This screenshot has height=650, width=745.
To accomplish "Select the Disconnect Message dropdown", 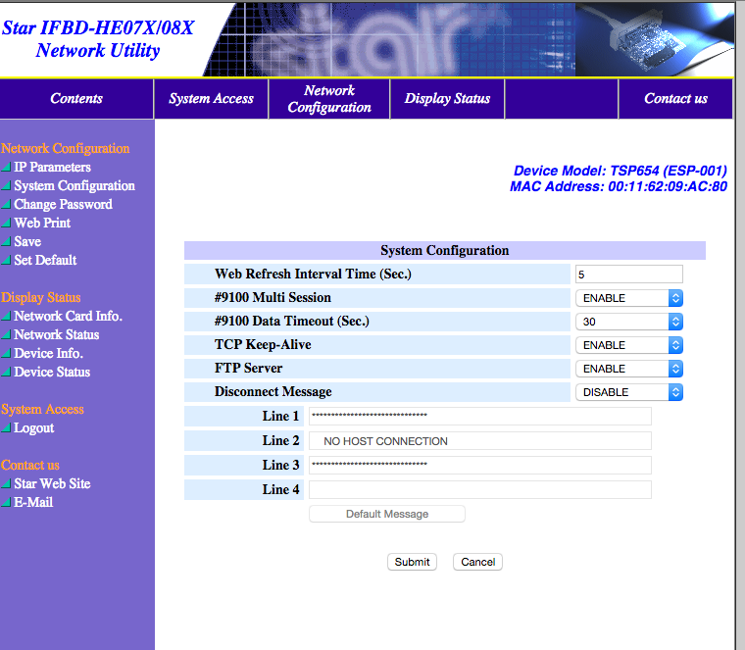I will pos(628,392).
